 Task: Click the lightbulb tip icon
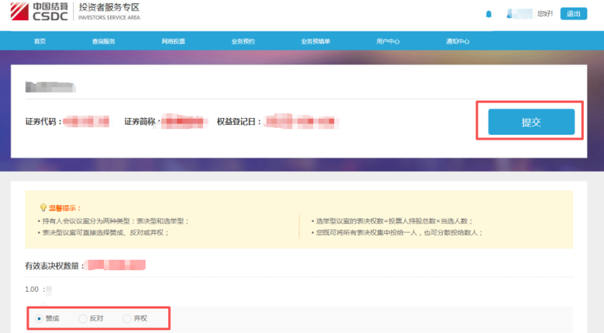(x=44, y=207)
